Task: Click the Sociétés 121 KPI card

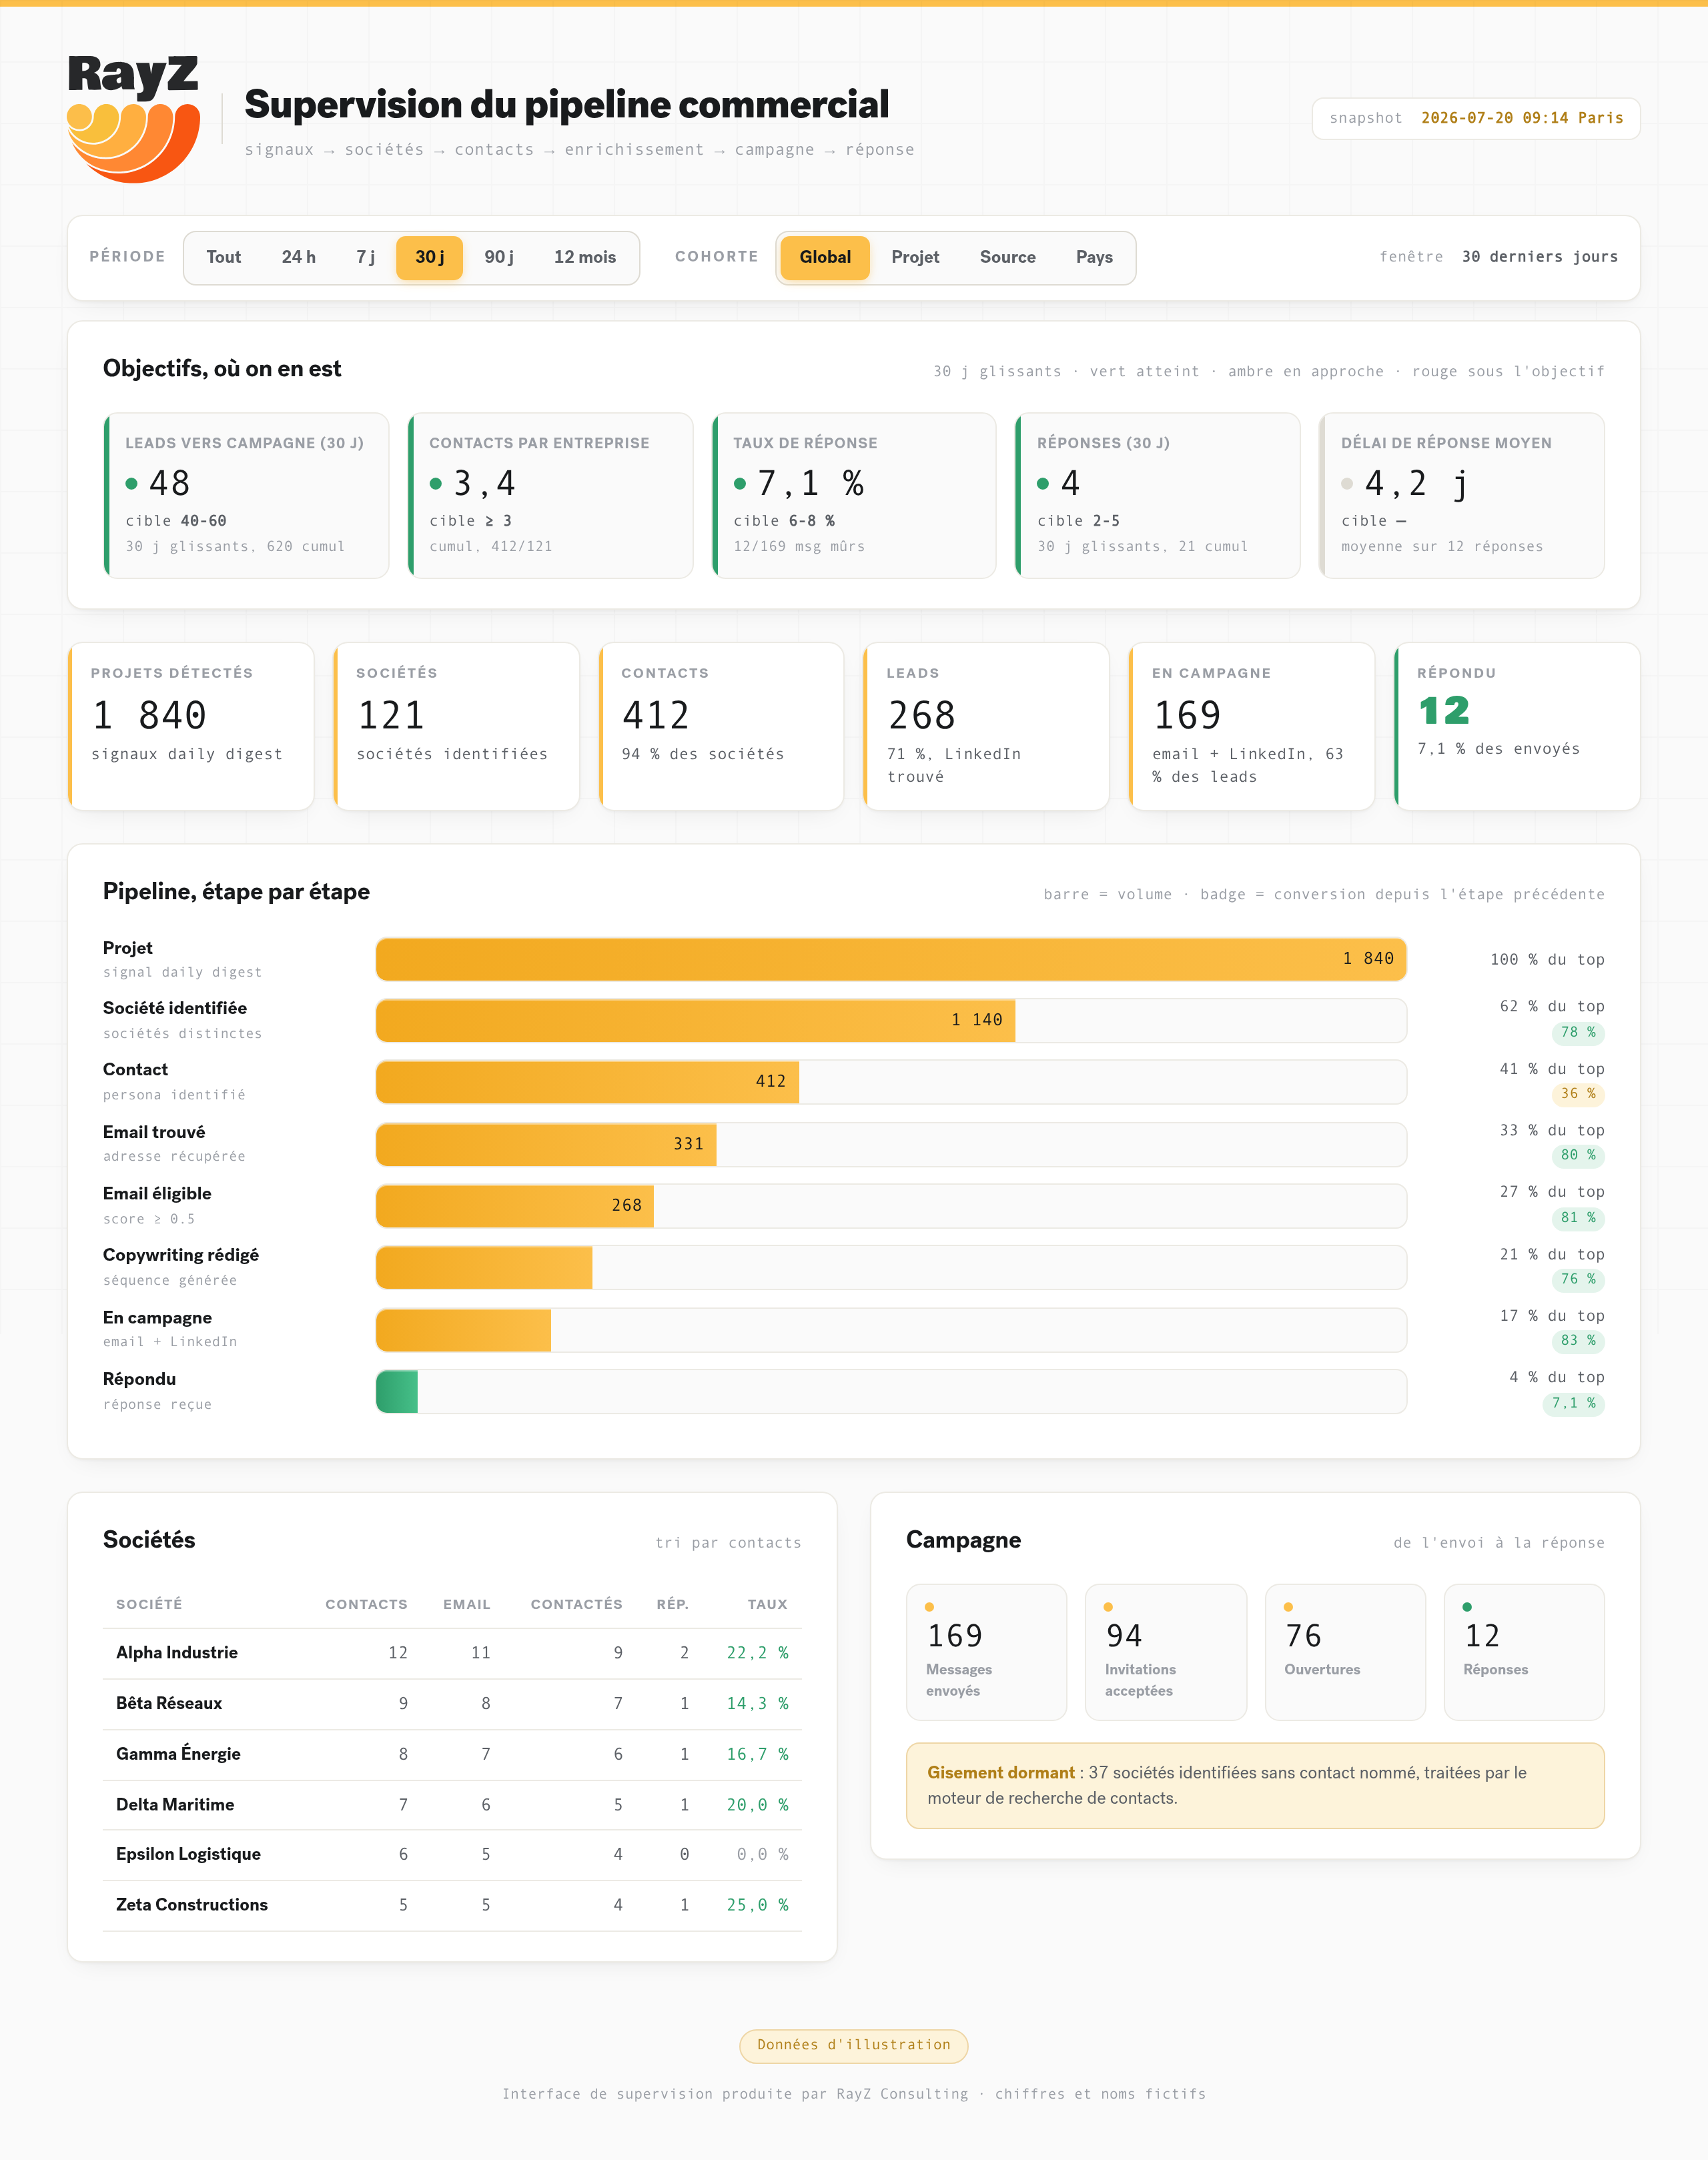Action: pyautogui.click(x=456, y=726)
